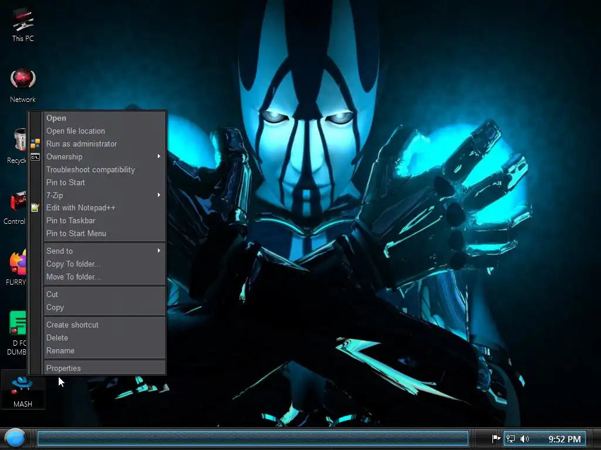Open the network tray icon
This screenshot has height=450, width=601.
tap(511, 438)
